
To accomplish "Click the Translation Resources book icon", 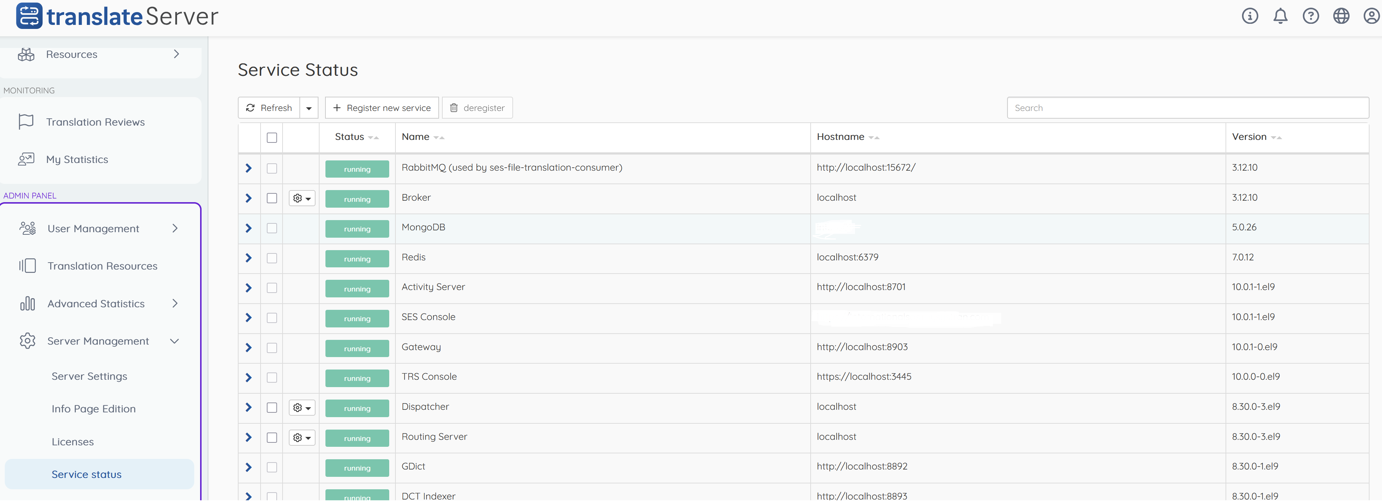I will [27, 266].
